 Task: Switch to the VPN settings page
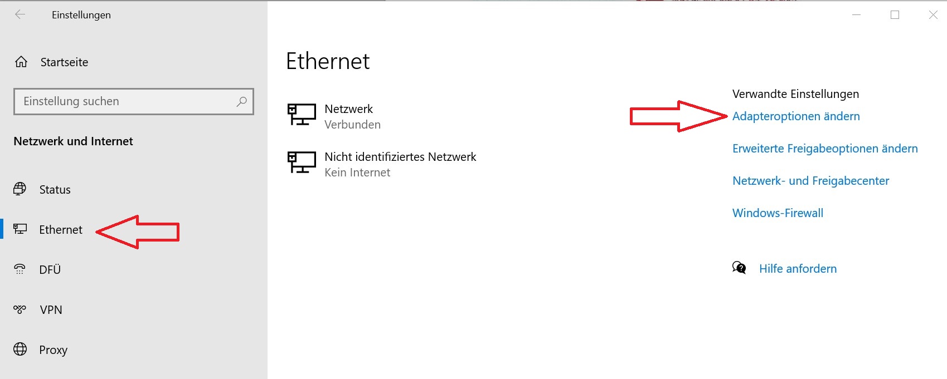51,310
